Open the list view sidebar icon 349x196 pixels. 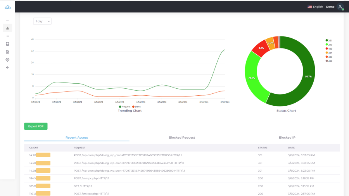pyautogui.click(x=7, y=36)
